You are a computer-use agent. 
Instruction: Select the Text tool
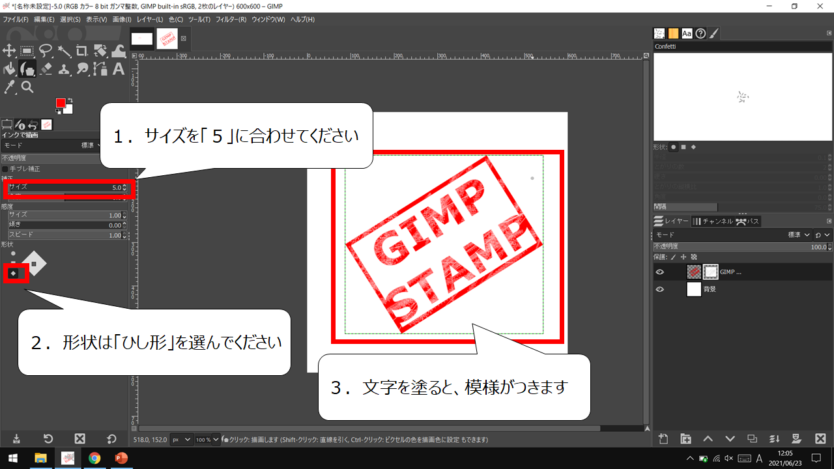point(119,69)
